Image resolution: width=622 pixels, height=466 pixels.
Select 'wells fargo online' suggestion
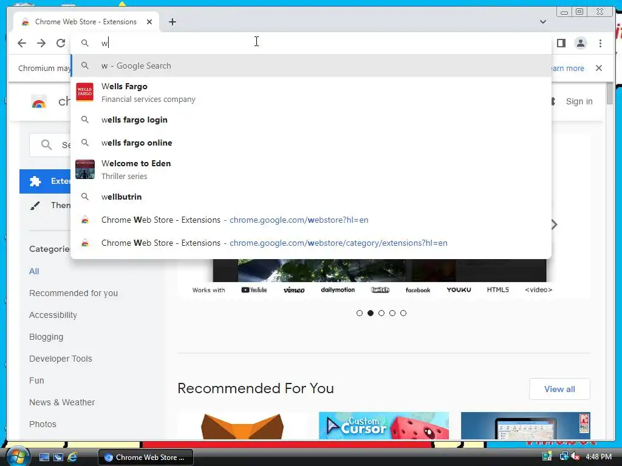311,143
